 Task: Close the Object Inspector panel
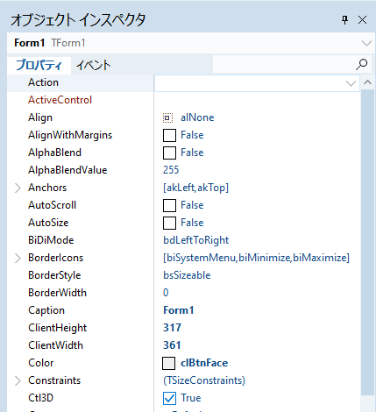(x=362, y=20)
